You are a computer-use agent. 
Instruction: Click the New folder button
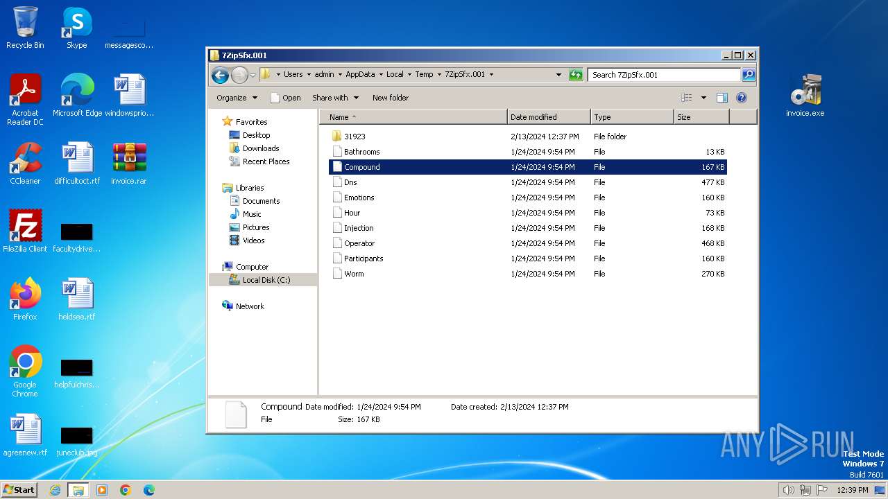[391, 98]
